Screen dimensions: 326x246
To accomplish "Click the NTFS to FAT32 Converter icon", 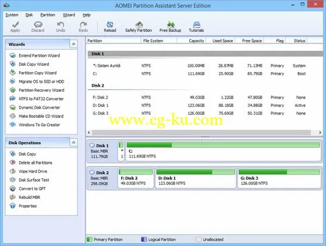I will pyautogui.click(x=13, y=99).
